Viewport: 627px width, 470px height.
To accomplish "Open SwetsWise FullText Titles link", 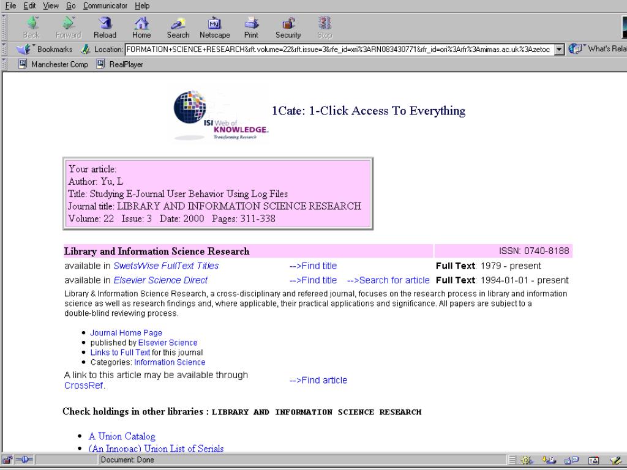I will point(166,266).
